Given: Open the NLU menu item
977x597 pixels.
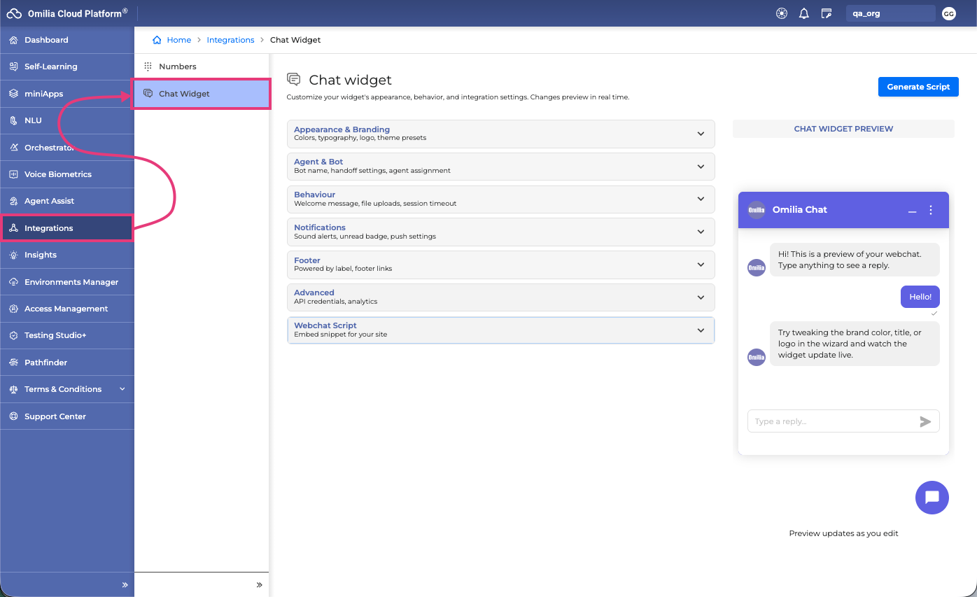Looking at the screenshot, I should (x=67, y=120).
